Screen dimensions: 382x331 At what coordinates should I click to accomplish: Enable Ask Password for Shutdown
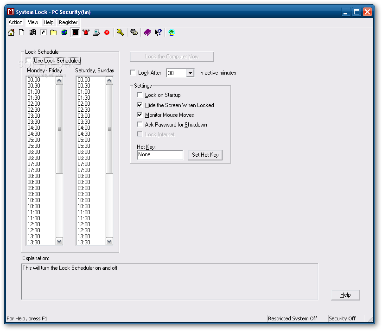pos(140,124)
